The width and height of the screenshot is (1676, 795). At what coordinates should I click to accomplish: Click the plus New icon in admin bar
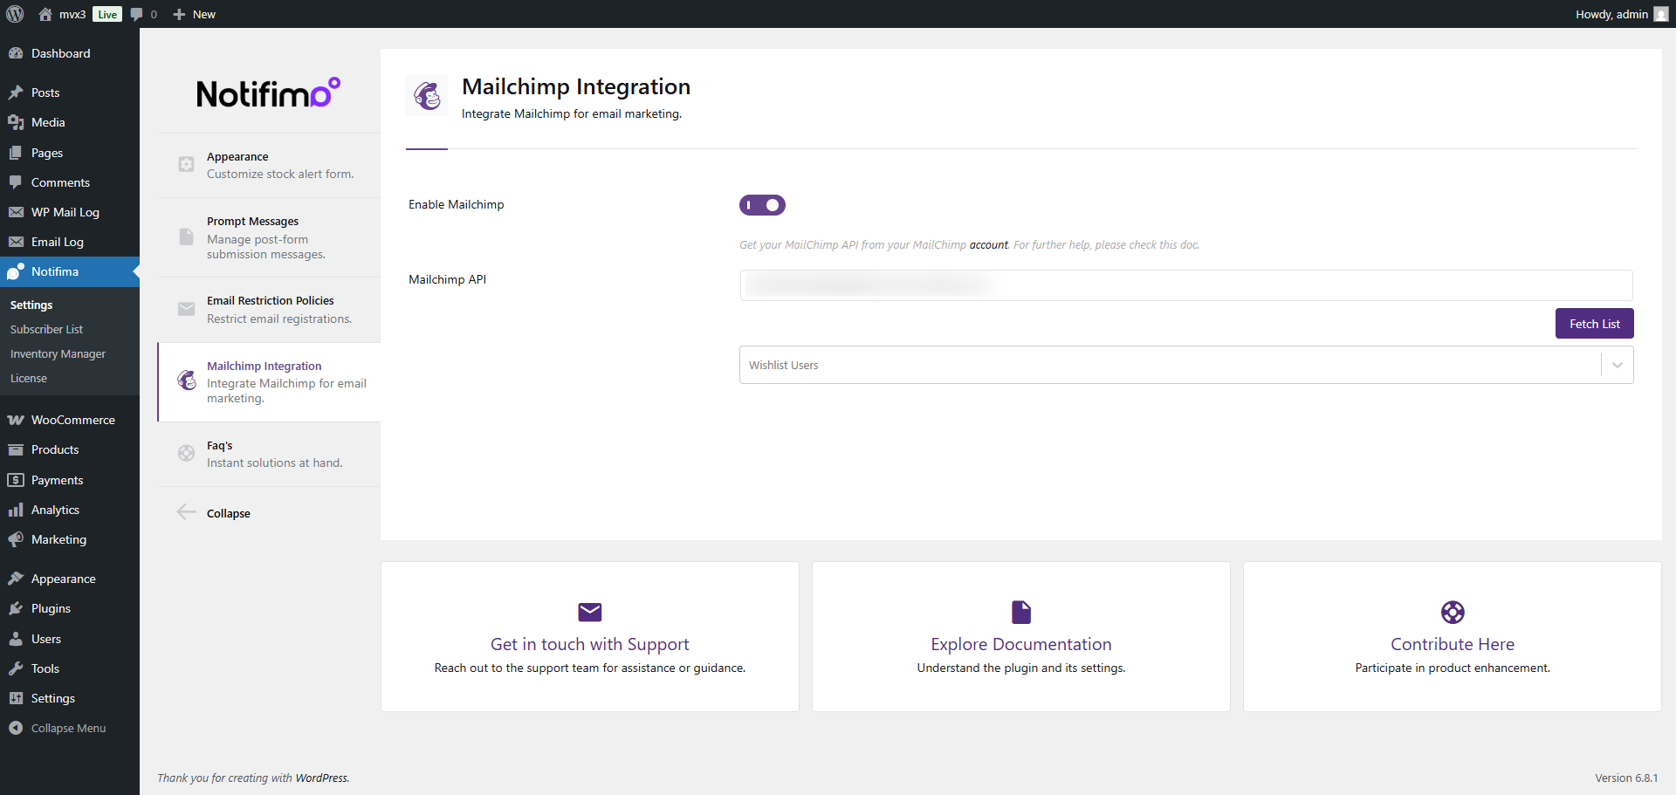click(179, 14)
